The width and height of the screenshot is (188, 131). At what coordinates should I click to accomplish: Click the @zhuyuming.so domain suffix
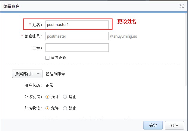[124, 36]
